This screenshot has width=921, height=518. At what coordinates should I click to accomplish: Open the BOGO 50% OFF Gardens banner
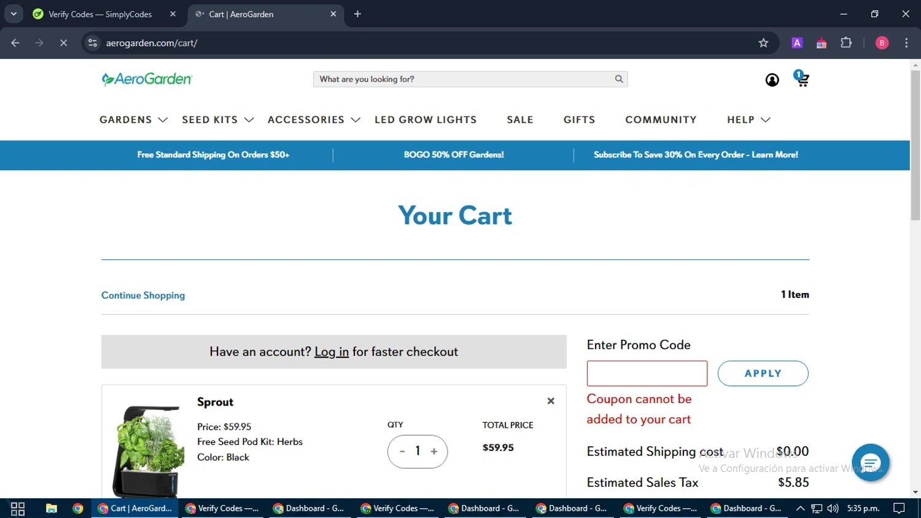[x=454, y=155]
